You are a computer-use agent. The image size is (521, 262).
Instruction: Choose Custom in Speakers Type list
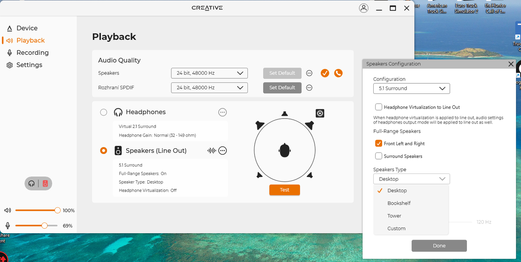point(411,228)
